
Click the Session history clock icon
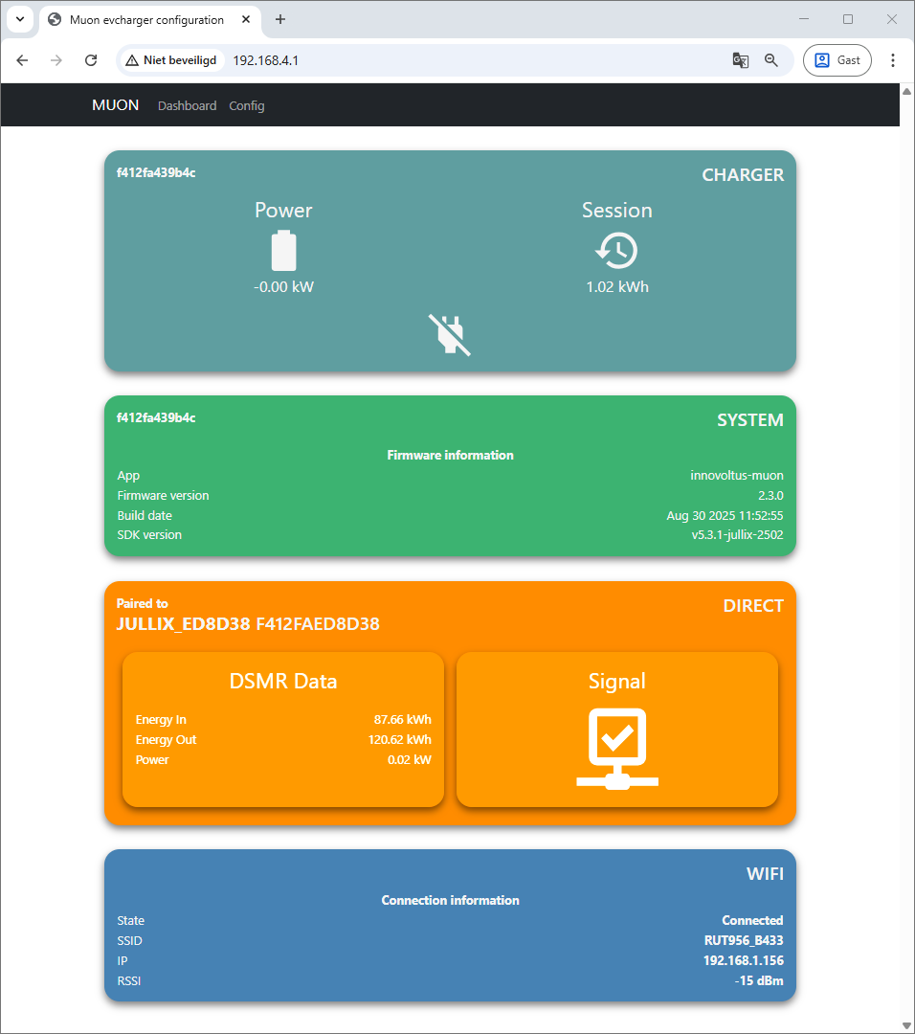(x=616, y=251)
